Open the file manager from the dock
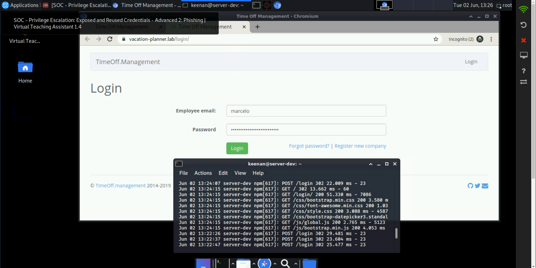 point(243,263)
